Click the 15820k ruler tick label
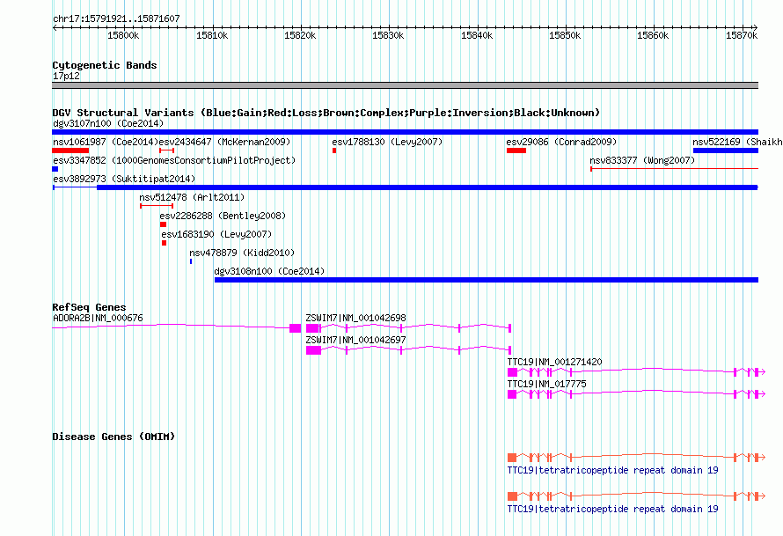The width and height of the screenshot is (783, 536). [300, 35]
